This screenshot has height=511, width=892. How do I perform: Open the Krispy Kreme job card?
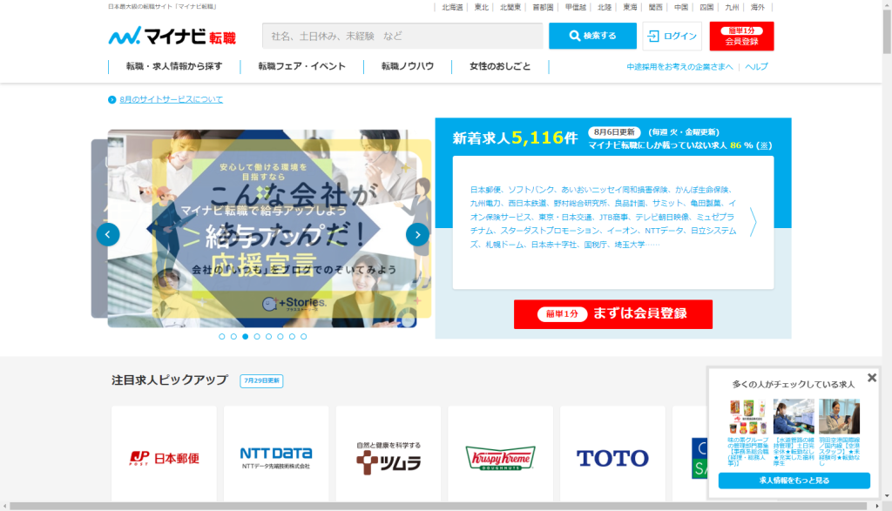(500, 457)
